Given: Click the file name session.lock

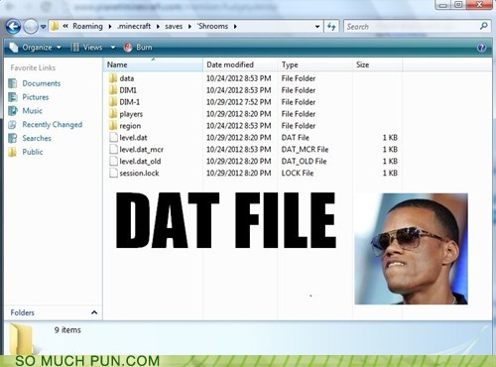Looking at the screenshot, I should click(x=139, y=174).
